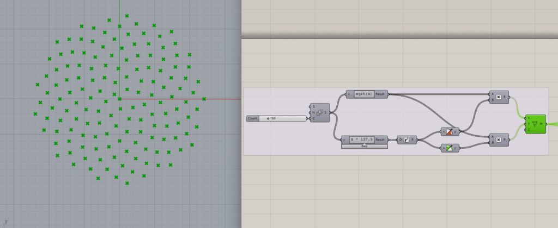Click the upper Multiplication component icon

pos(499,97)
